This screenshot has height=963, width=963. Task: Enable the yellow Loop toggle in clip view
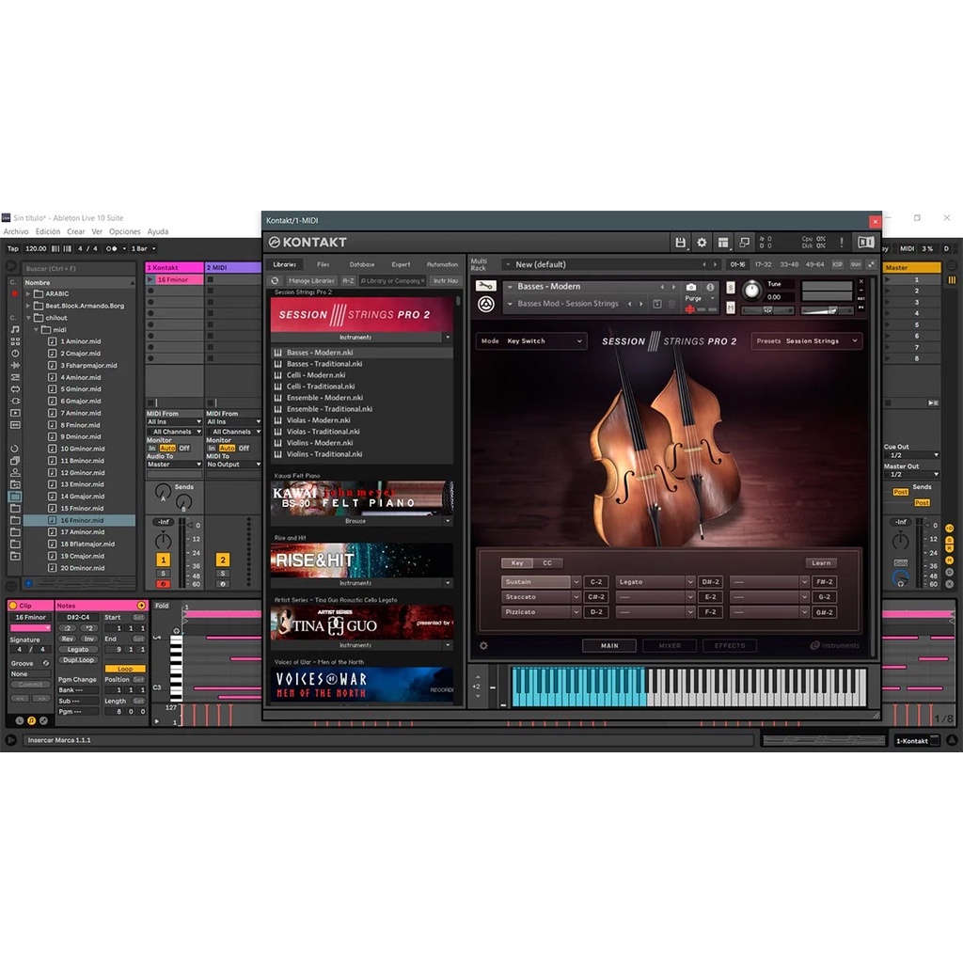click(x=125, y=669)
